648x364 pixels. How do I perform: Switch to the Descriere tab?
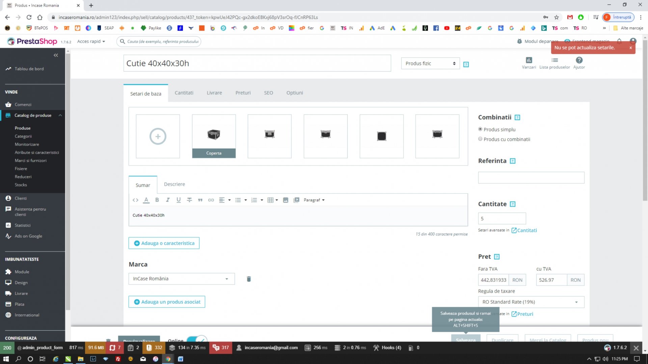pyautogui.click(x=174, y=184)
